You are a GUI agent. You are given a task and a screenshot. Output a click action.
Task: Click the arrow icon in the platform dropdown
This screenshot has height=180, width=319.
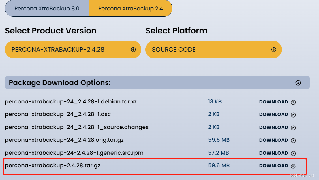tap(274, 50)
